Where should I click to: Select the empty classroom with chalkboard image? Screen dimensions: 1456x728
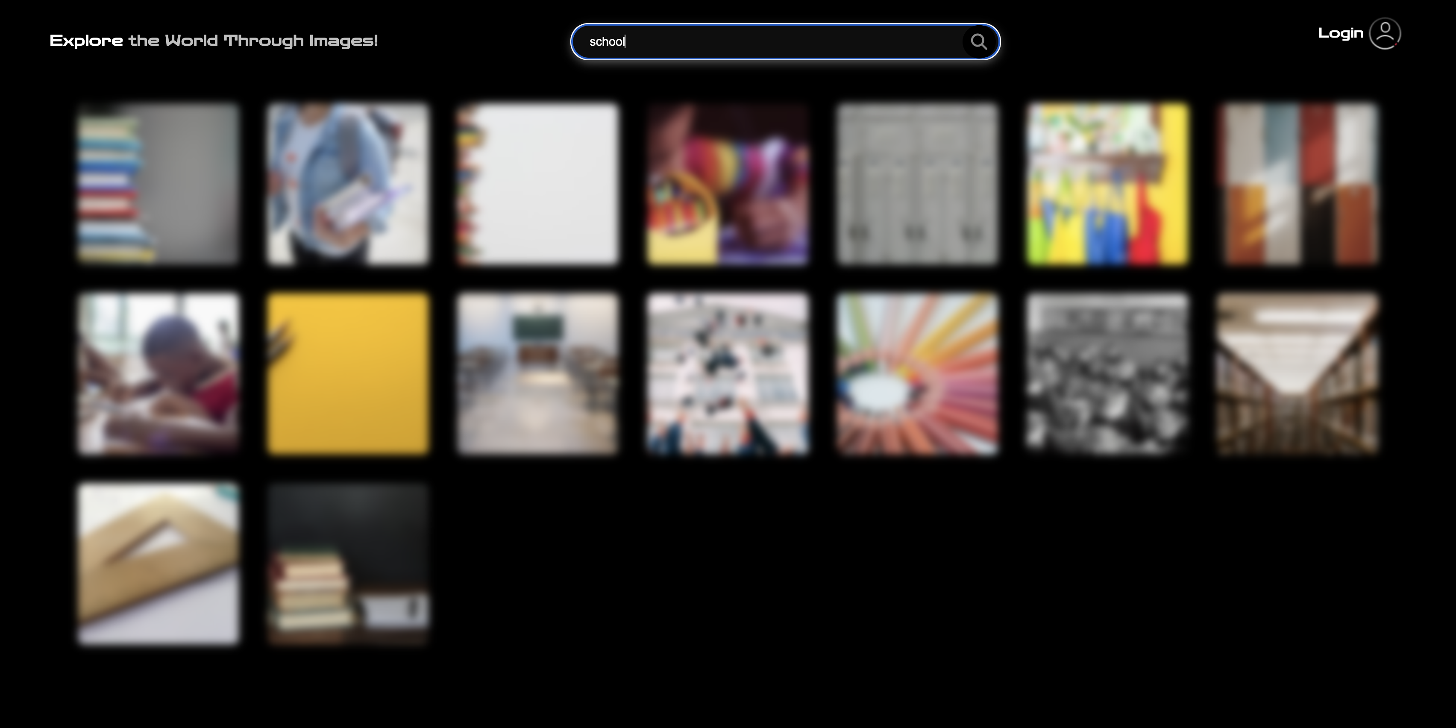click(x=538, y=373)
